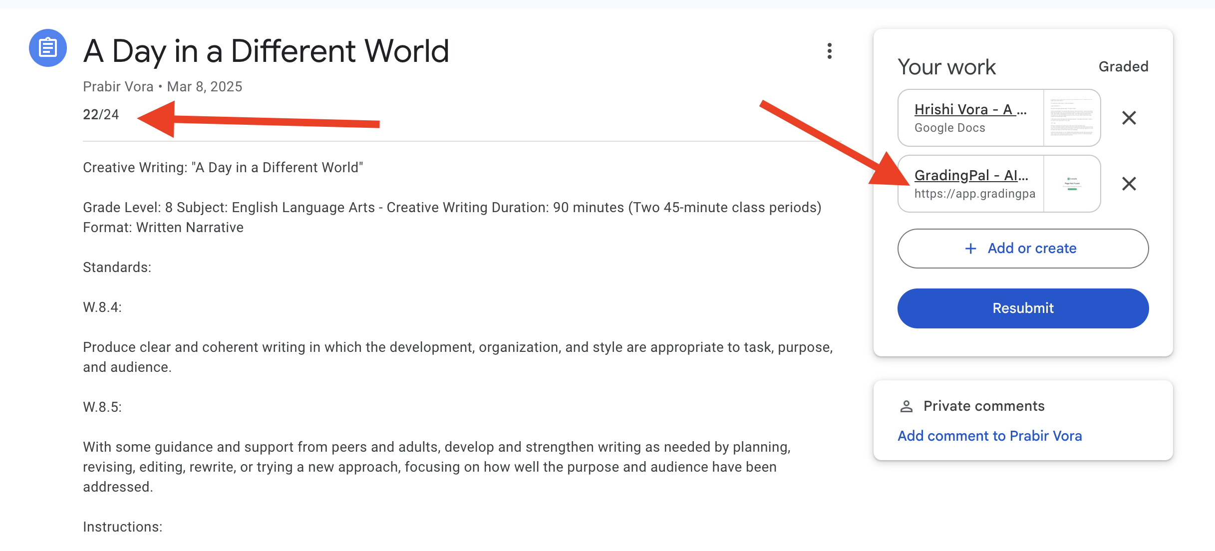The image size is (1215, 551).
Task: Select the assignment title A Day in a Different World
Action: (266, 50)
